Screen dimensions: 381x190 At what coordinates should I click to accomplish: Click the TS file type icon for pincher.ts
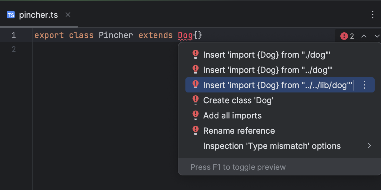[x=10, y=15]
